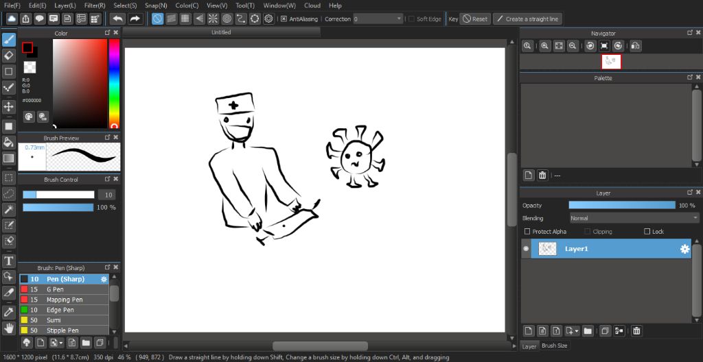Click the Undo arrow
Image resolution: width=703 pixels, height=362 pixels.
click(x=117, y=19)
